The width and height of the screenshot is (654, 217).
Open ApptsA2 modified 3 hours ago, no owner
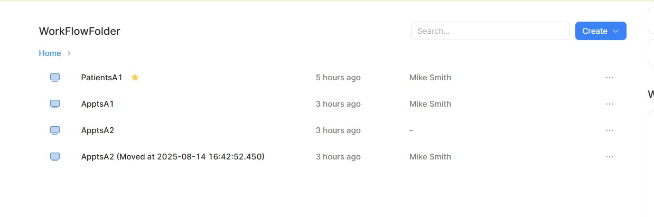pyautogui.click(x=97, y=130)
